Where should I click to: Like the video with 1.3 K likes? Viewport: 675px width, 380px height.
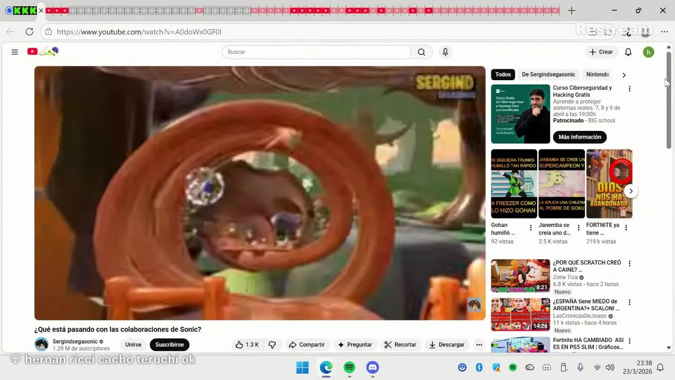coord(247,345)
